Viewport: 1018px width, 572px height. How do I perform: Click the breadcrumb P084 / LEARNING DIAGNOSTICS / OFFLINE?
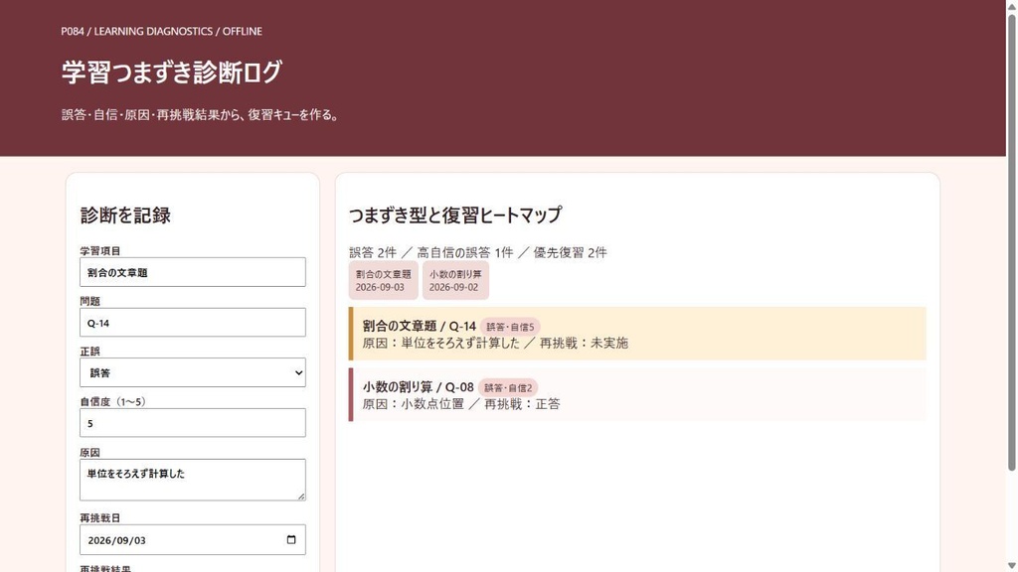pyautogui.click(x=162, y=31)
